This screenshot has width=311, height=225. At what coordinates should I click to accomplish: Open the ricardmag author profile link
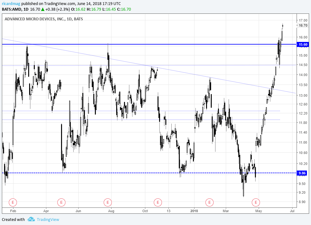11,3
